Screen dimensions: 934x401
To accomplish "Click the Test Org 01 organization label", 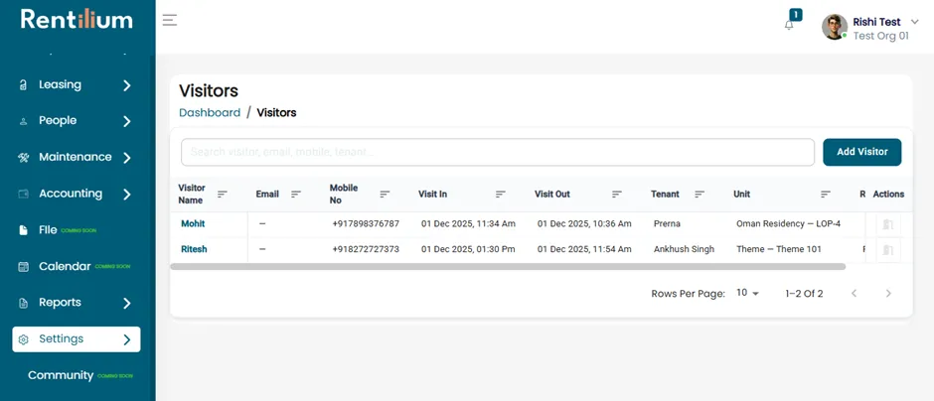I will click(881, 36).
